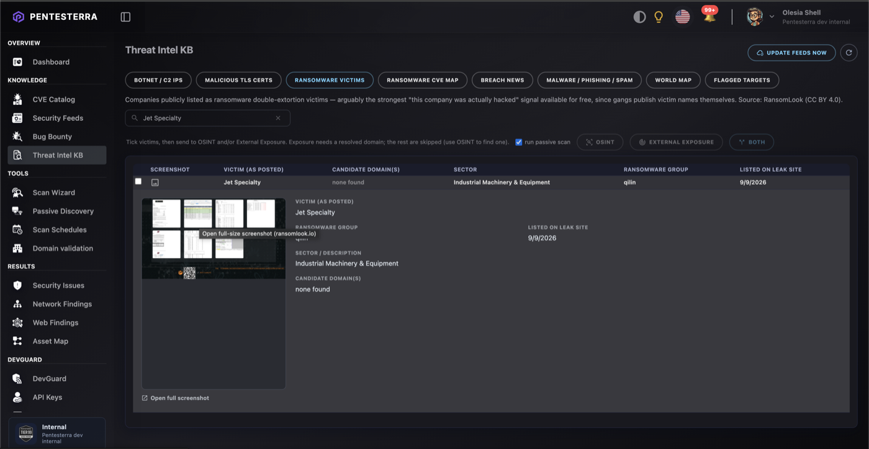Expand user account menu chevron
The width and height of the screenshot is (869, 449).
point(772,17)
